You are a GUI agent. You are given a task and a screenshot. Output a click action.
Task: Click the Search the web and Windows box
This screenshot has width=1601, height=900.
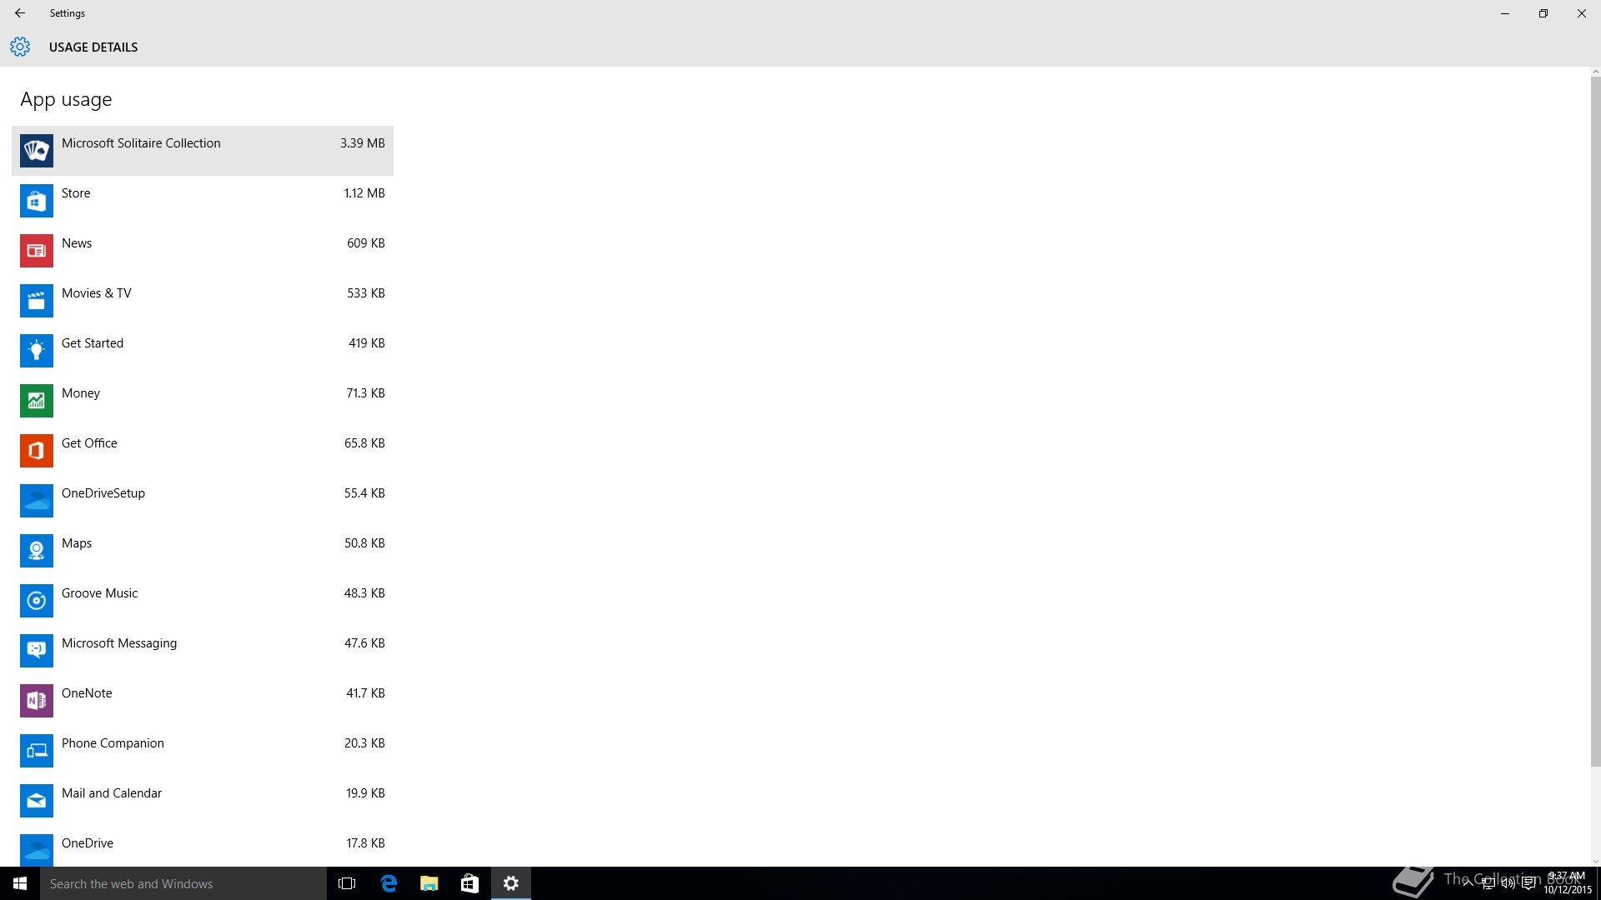(183, 883)
